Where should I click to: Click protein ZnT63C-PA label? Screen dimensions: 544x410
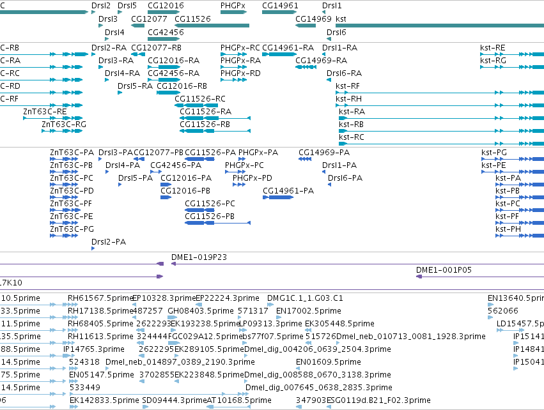(x=72, y=153)
